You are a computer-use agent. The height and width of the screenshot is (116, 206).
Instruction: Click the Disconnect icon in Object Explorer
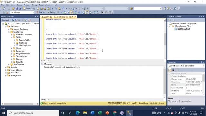tap(16, 20)
